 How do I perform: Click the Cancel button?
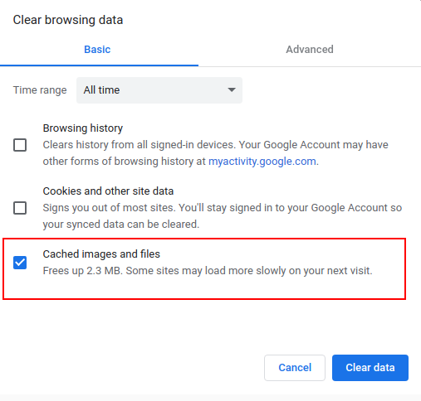point(295,368)
